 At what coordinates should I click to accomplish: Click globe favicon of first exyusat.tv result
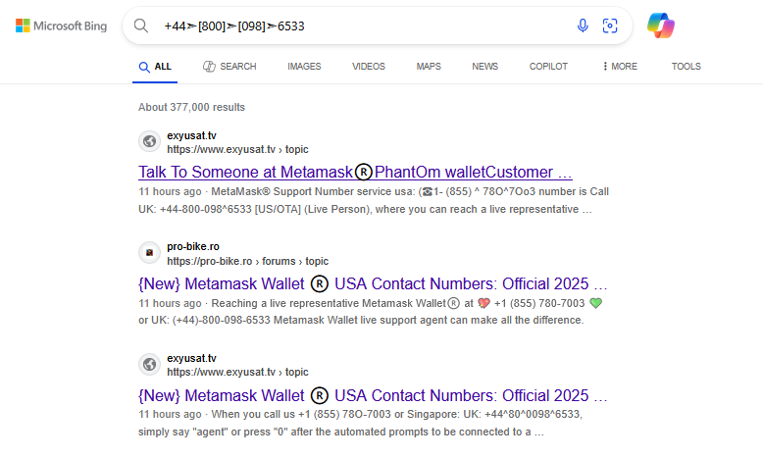coord(149,141)
